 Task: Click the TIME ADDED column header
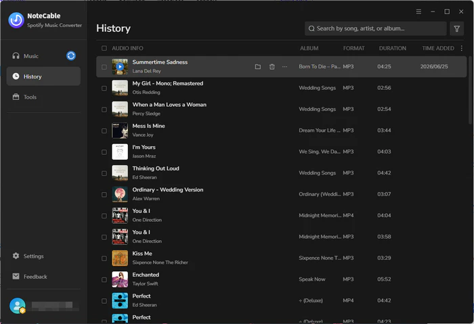tap(438, 48)
